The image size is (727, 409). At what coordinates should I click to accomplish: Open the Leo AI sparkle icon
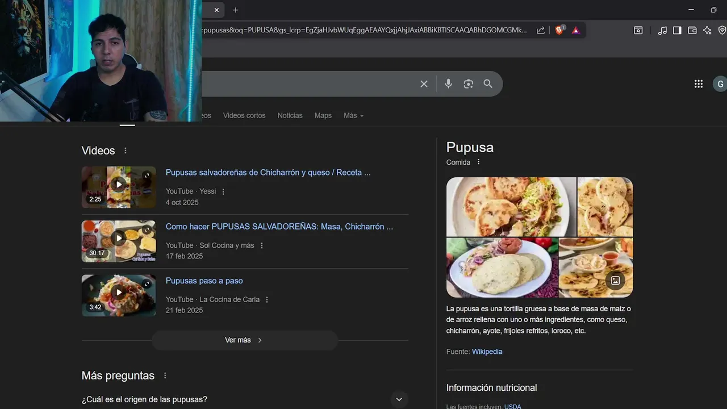click(707, 30)
